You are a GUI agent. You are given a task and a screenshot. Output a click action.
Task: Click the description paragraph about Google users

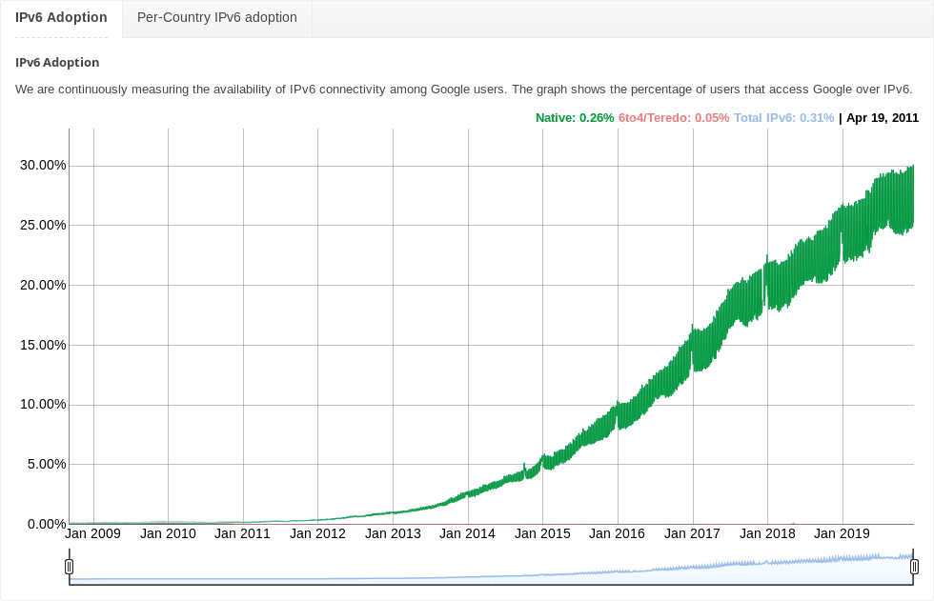click(464, 90)
